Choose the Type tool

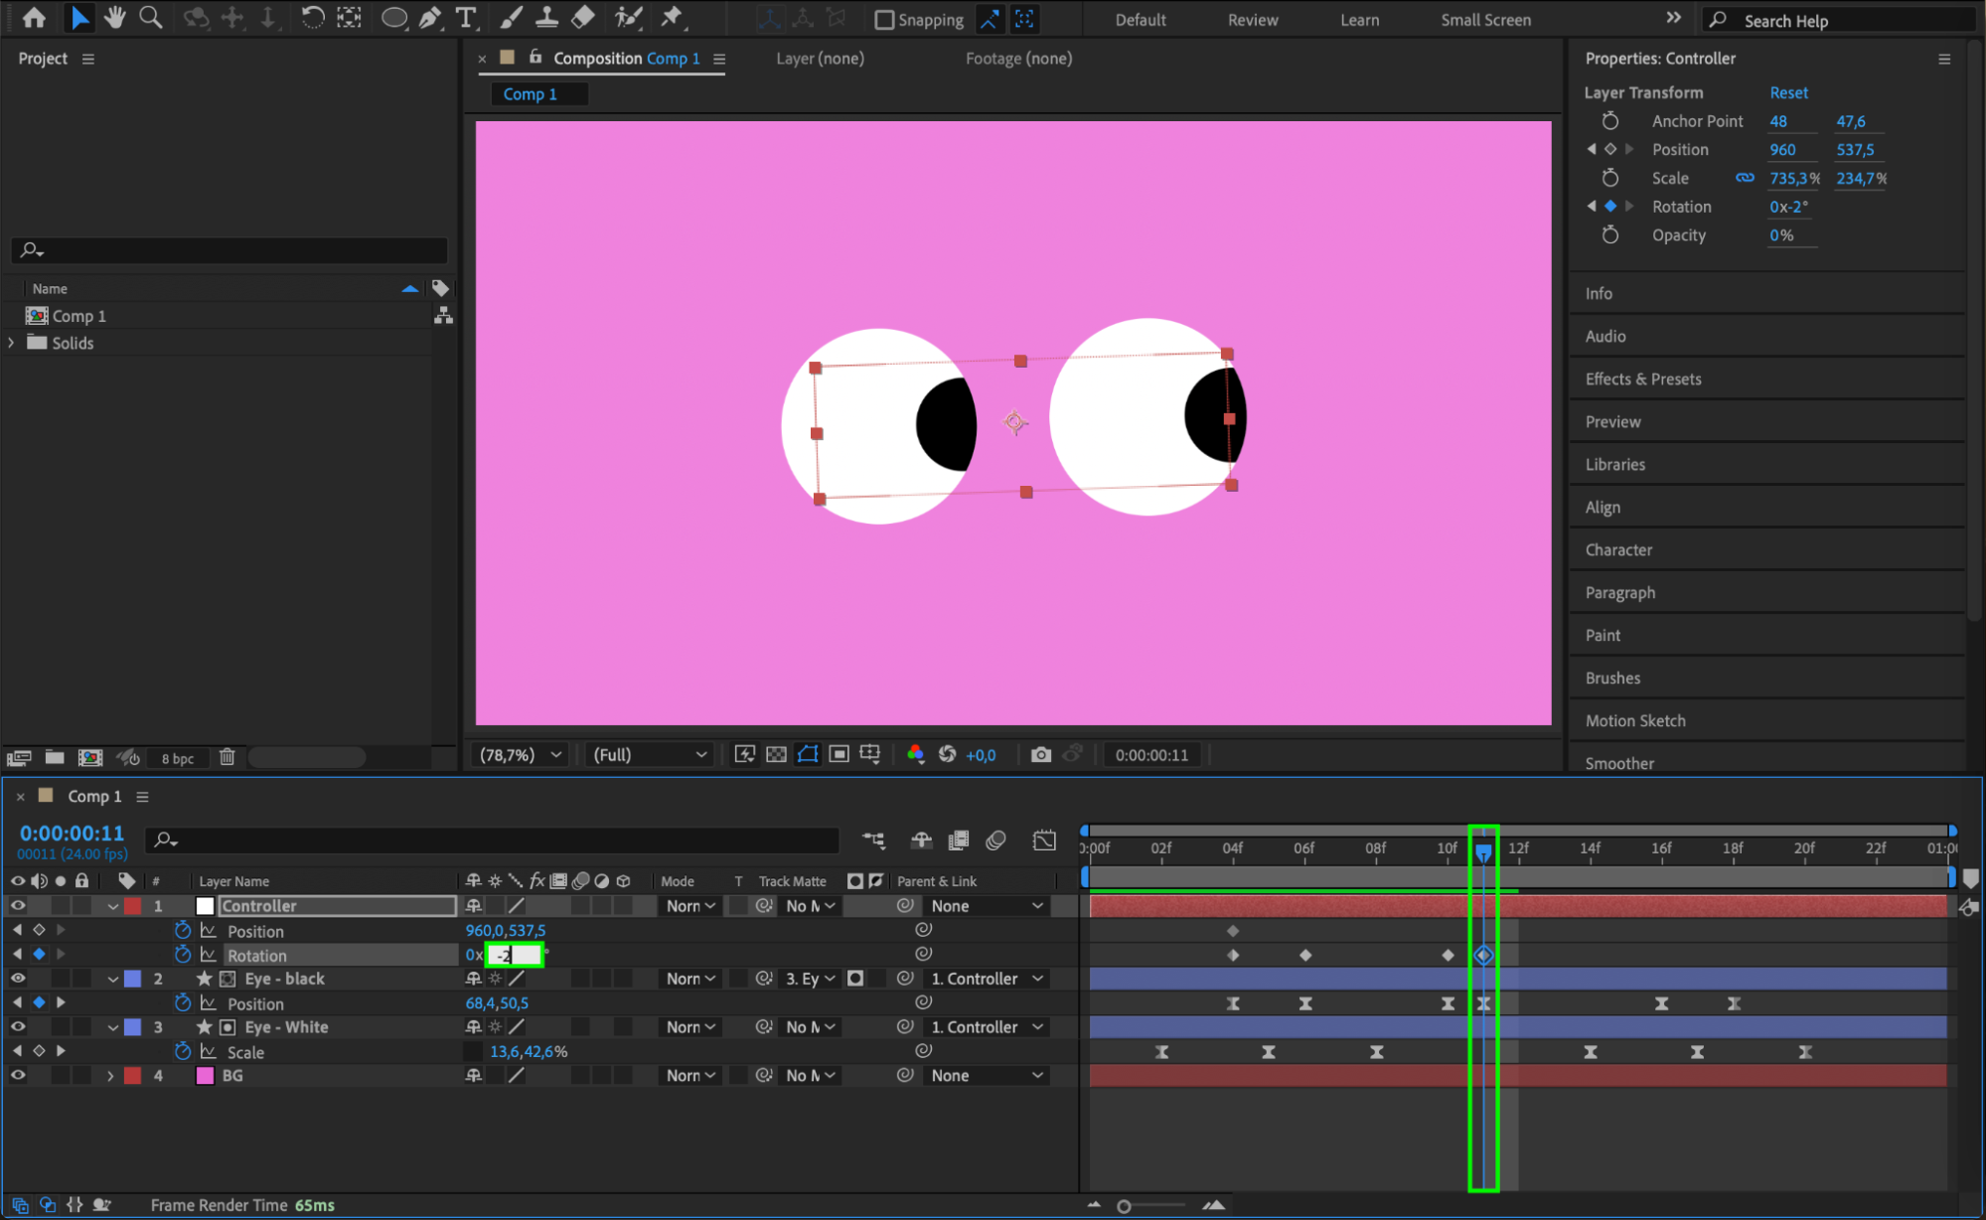pos(465,17)
